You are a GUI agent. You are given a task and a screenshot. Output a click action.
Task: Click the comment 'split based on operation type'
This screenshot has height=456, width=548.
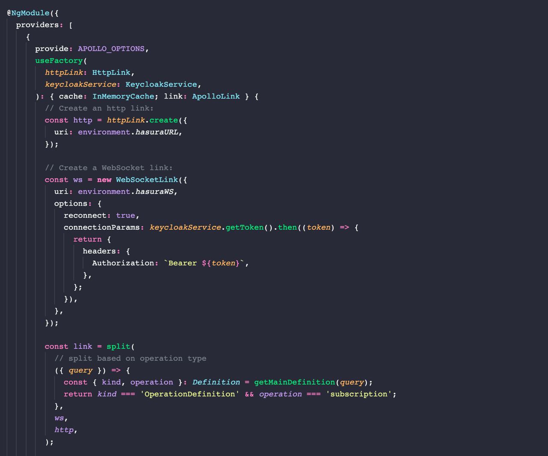(x=130, y=358)
